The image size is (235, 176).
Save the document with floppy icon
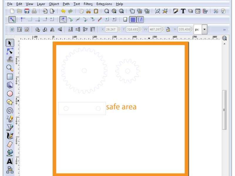coord(27,11)
